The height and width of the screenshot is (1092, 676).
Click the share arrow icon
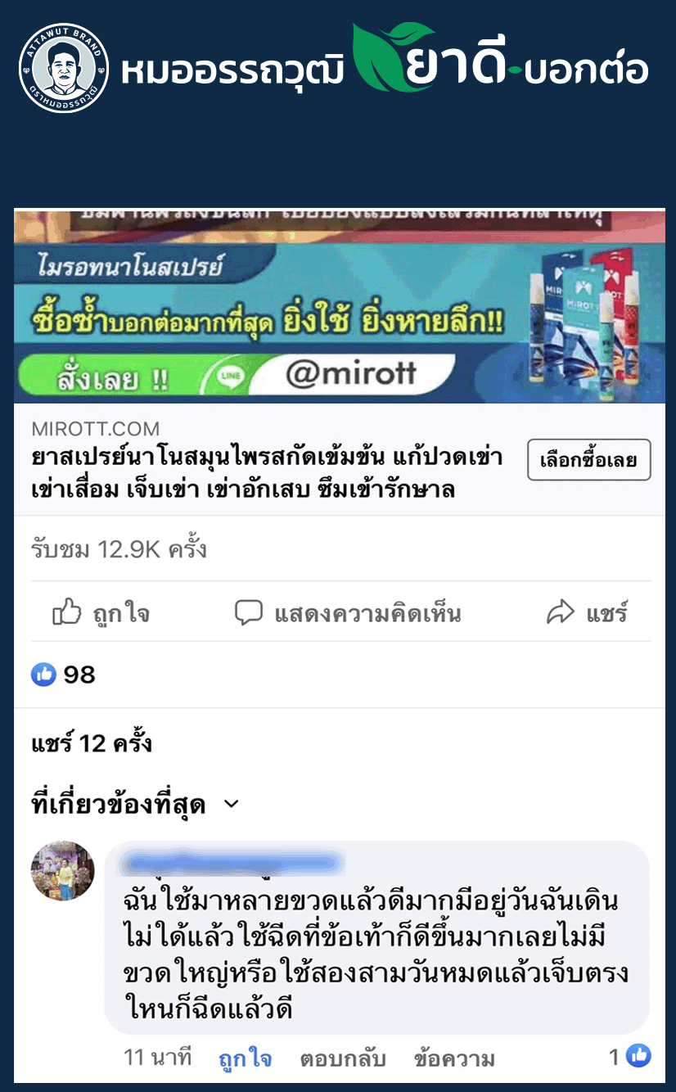(561, 612)
